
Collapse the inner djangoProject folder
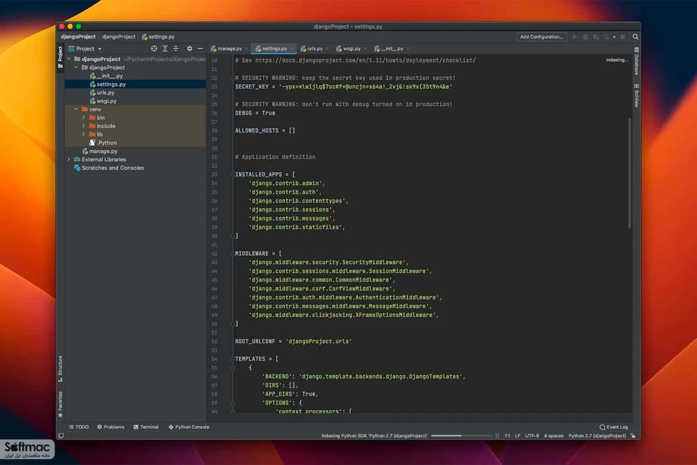pyautogui.click(x=76, y=67)
